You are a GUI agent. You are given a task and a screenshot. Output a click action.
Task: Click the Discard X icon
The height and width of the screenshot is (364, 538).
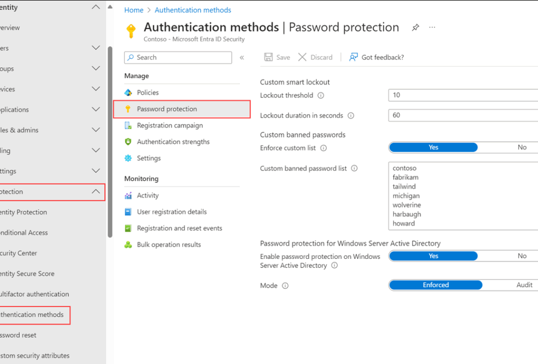pyautogui.click(x=303, y=57)
